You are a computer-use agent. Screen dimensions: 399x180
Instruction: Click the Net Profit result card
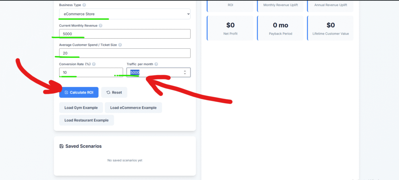231,28
